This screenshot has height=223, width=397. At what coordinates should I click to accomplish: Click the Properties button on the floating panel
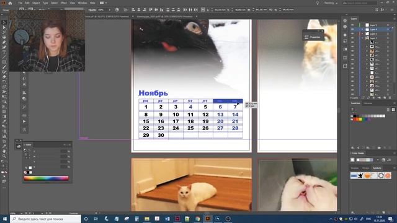pyautogui.click(x=313, y=37)
